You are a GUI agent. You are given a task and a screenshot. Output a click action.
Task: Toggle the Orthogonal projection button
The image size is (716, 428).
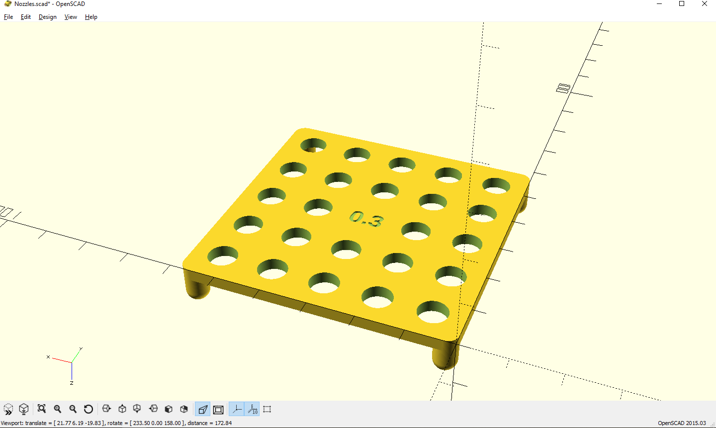[x=218, y=409]
